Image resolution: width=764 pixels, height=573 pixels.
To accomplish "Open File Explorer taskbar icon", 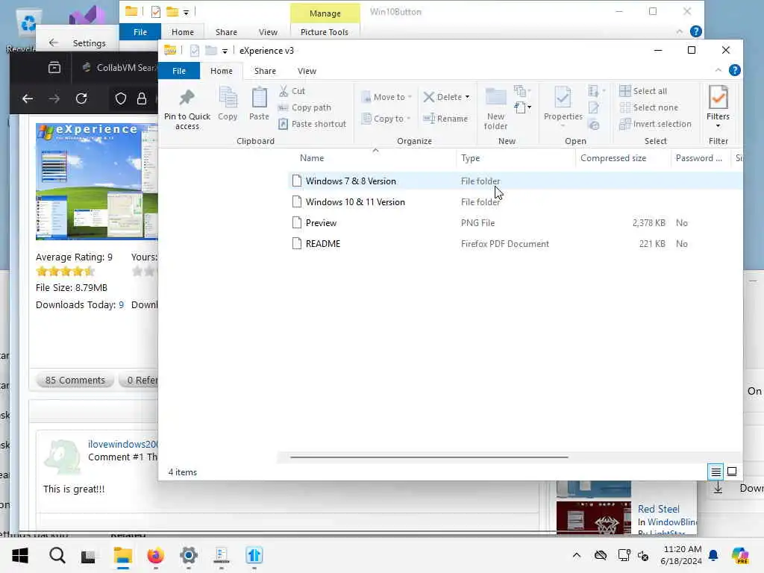I will click(x=123, y=555).
